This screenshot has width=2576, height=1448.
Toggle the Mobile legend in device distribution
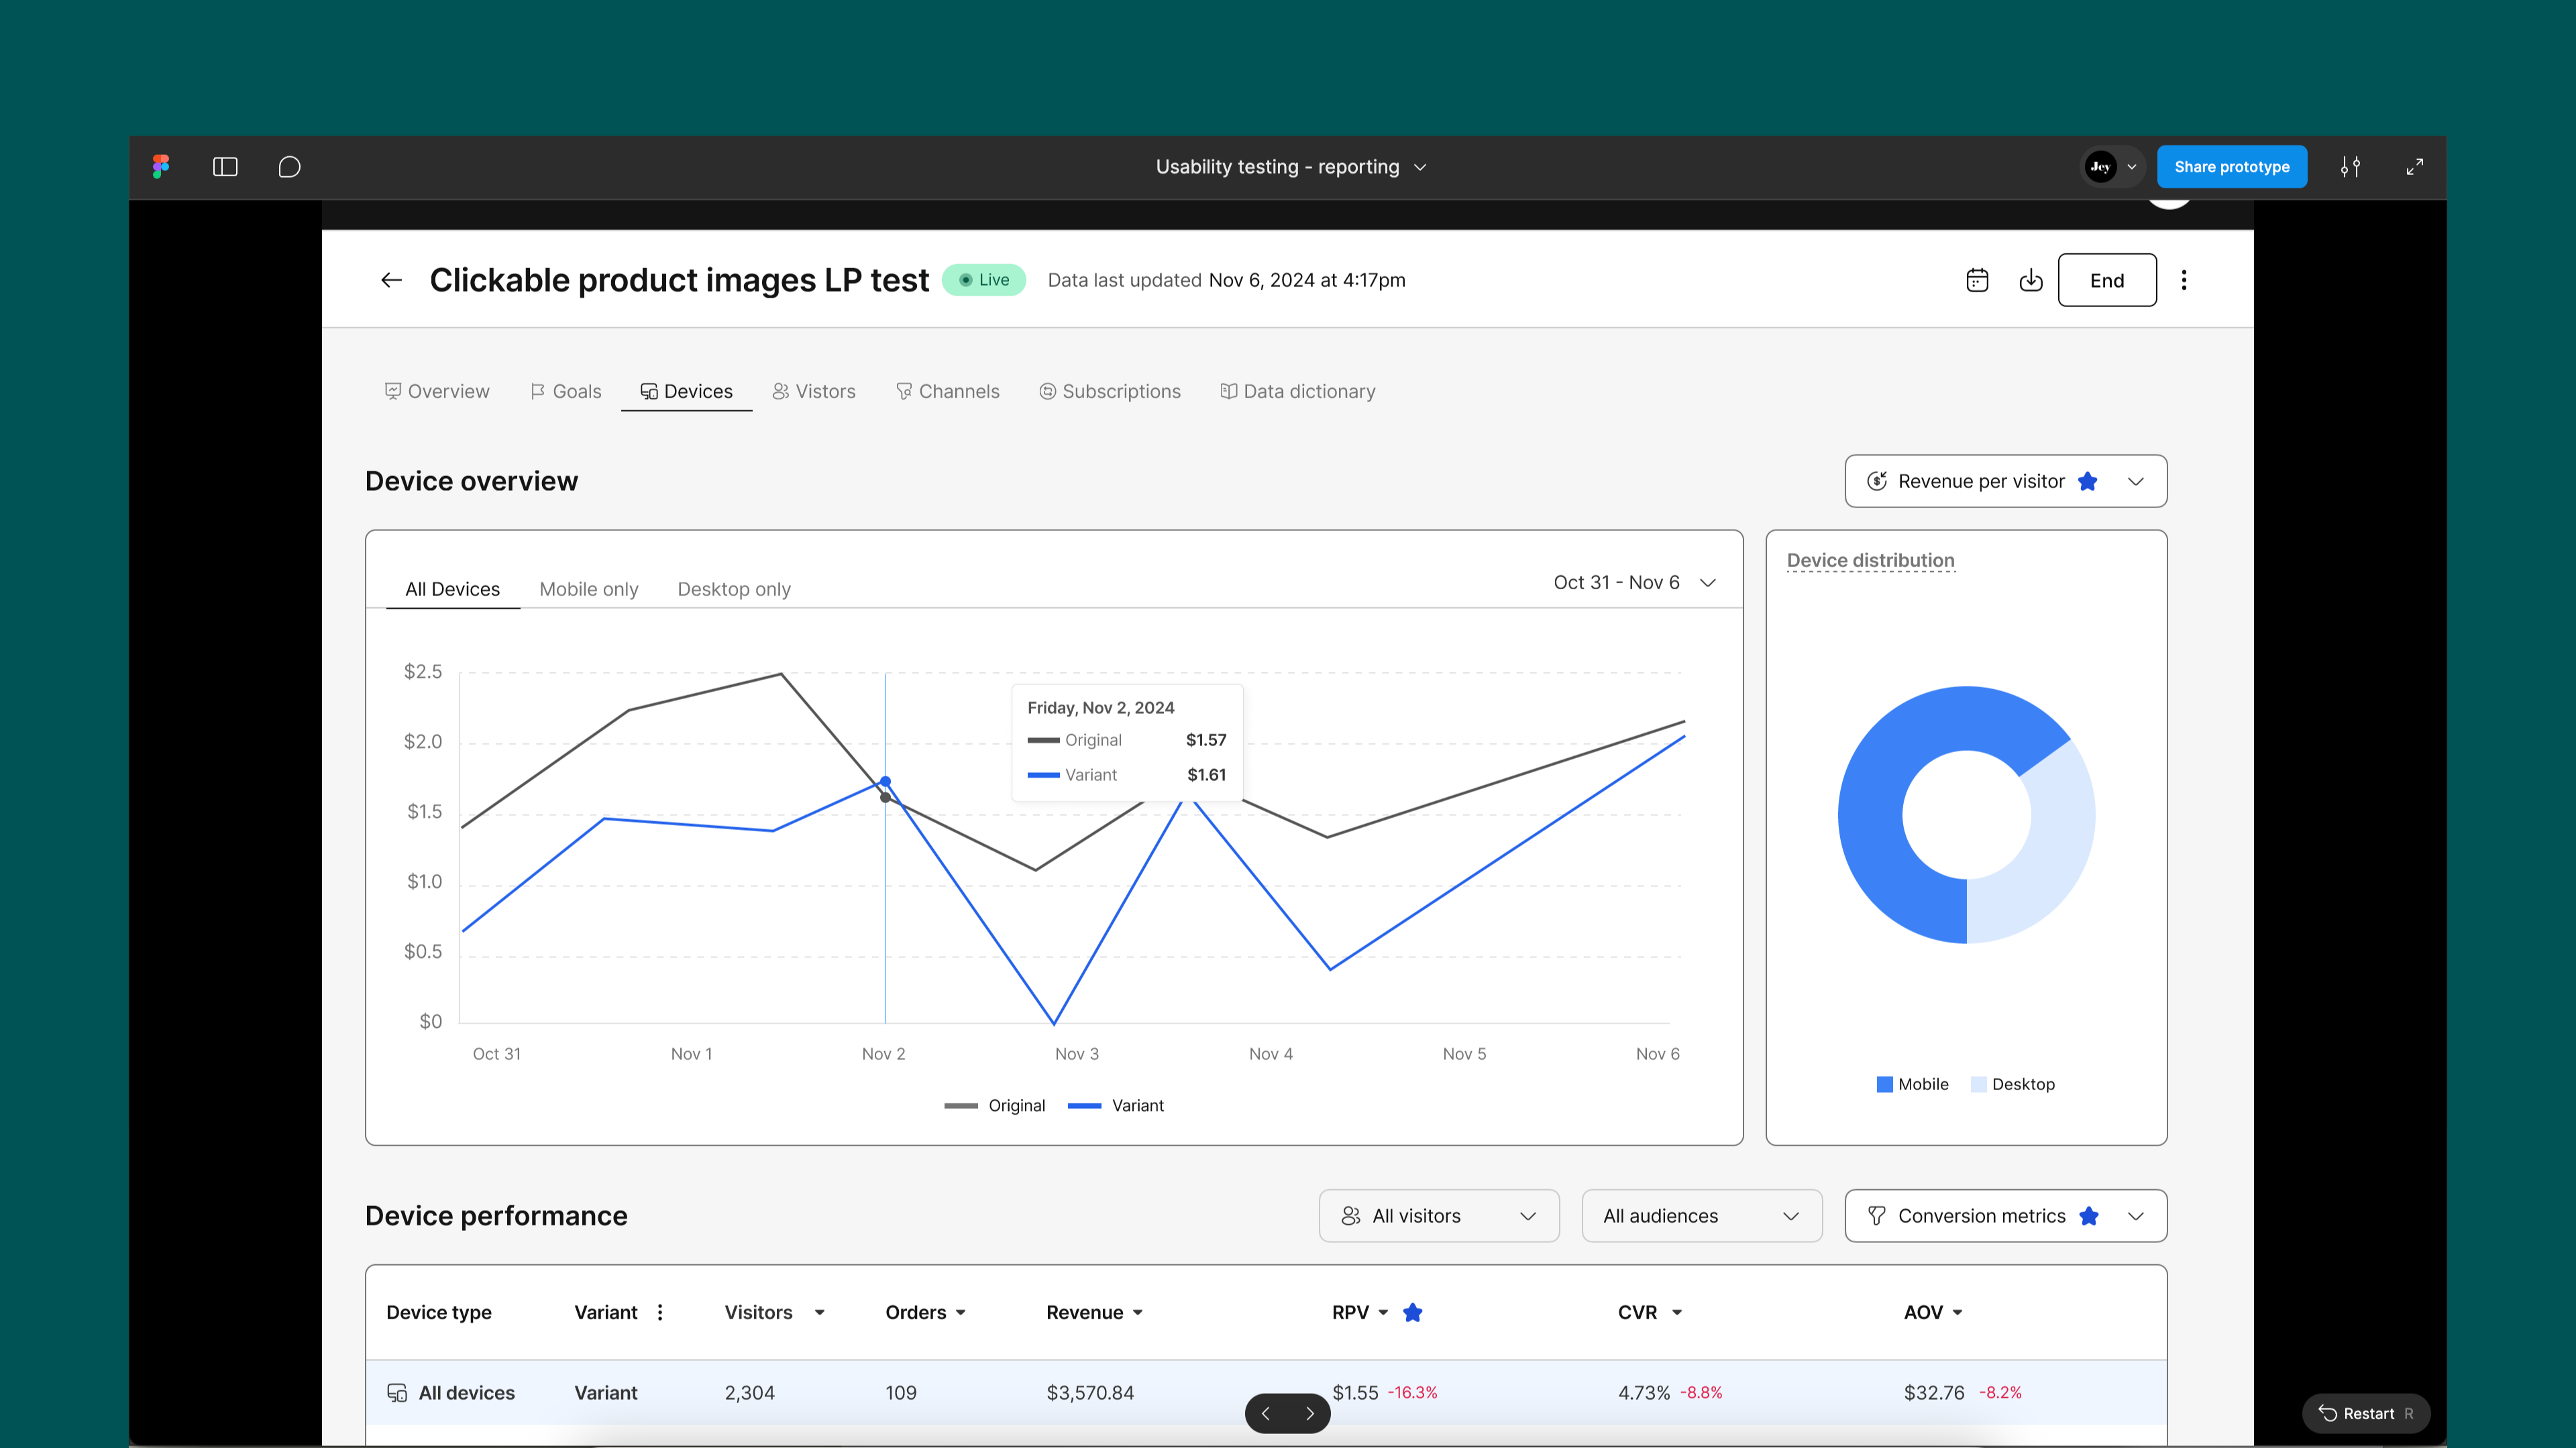(x=1912, y=1084)
